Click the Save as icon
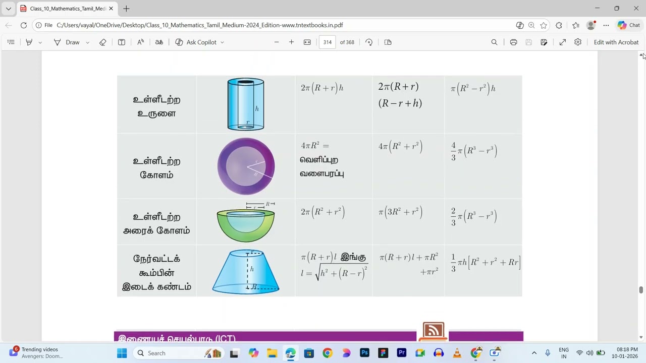 pyautogui.click(x=544, y=42)
